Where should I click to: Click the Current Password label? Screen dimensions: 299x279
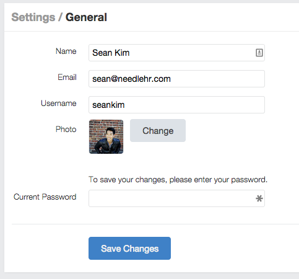click(45, 197)
